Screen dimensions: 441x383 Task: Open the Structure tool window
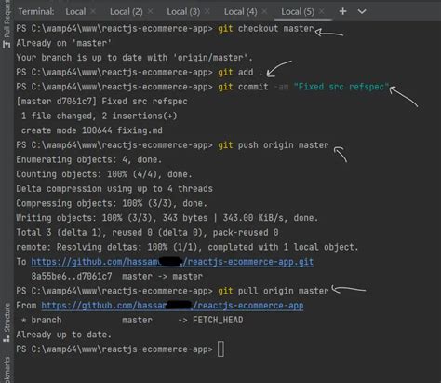click(x=7, y=323)
